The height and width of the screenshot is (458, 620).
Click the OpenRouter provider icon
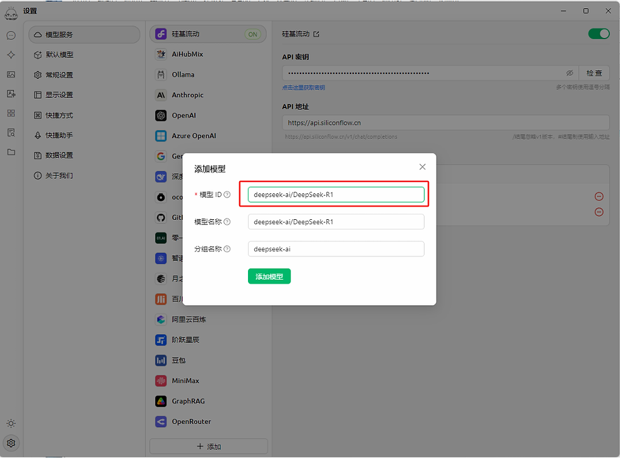pos(161,422)
